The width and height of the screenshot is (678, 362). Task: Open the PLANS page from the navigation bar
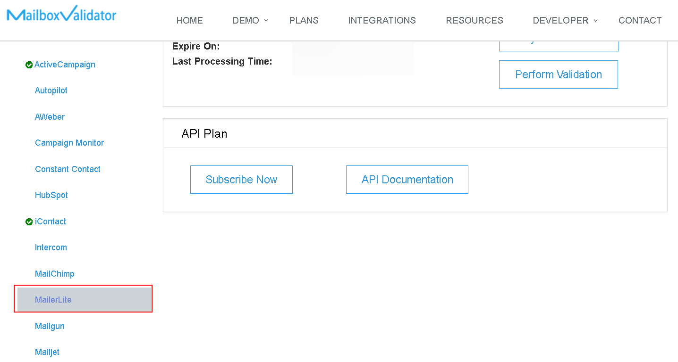304,20
